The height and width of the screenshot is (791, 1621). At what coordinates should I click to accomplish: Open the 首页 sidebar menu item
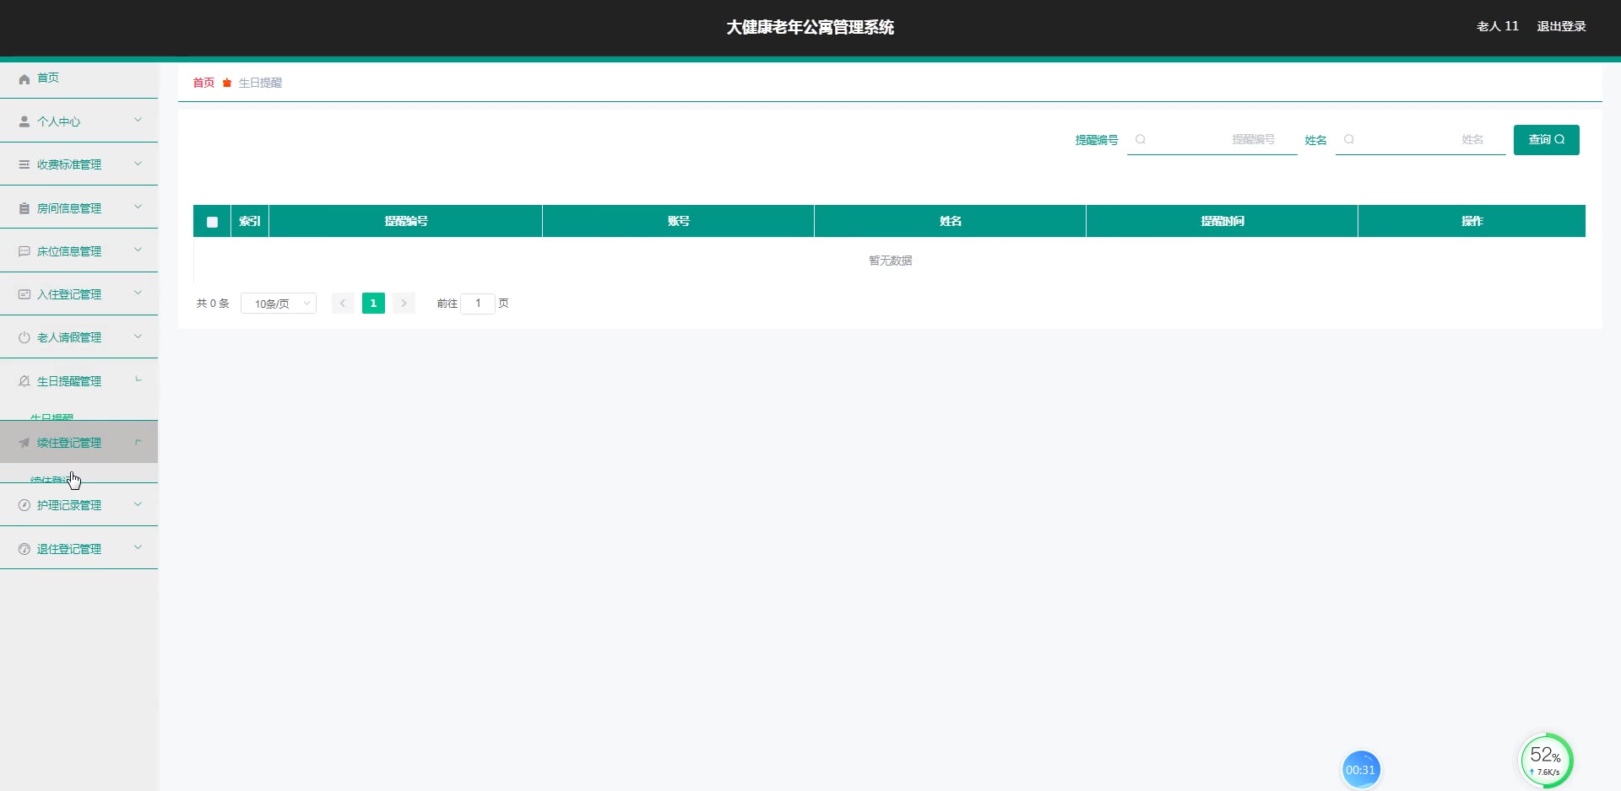pyautogui.click(x=79, y=78)
